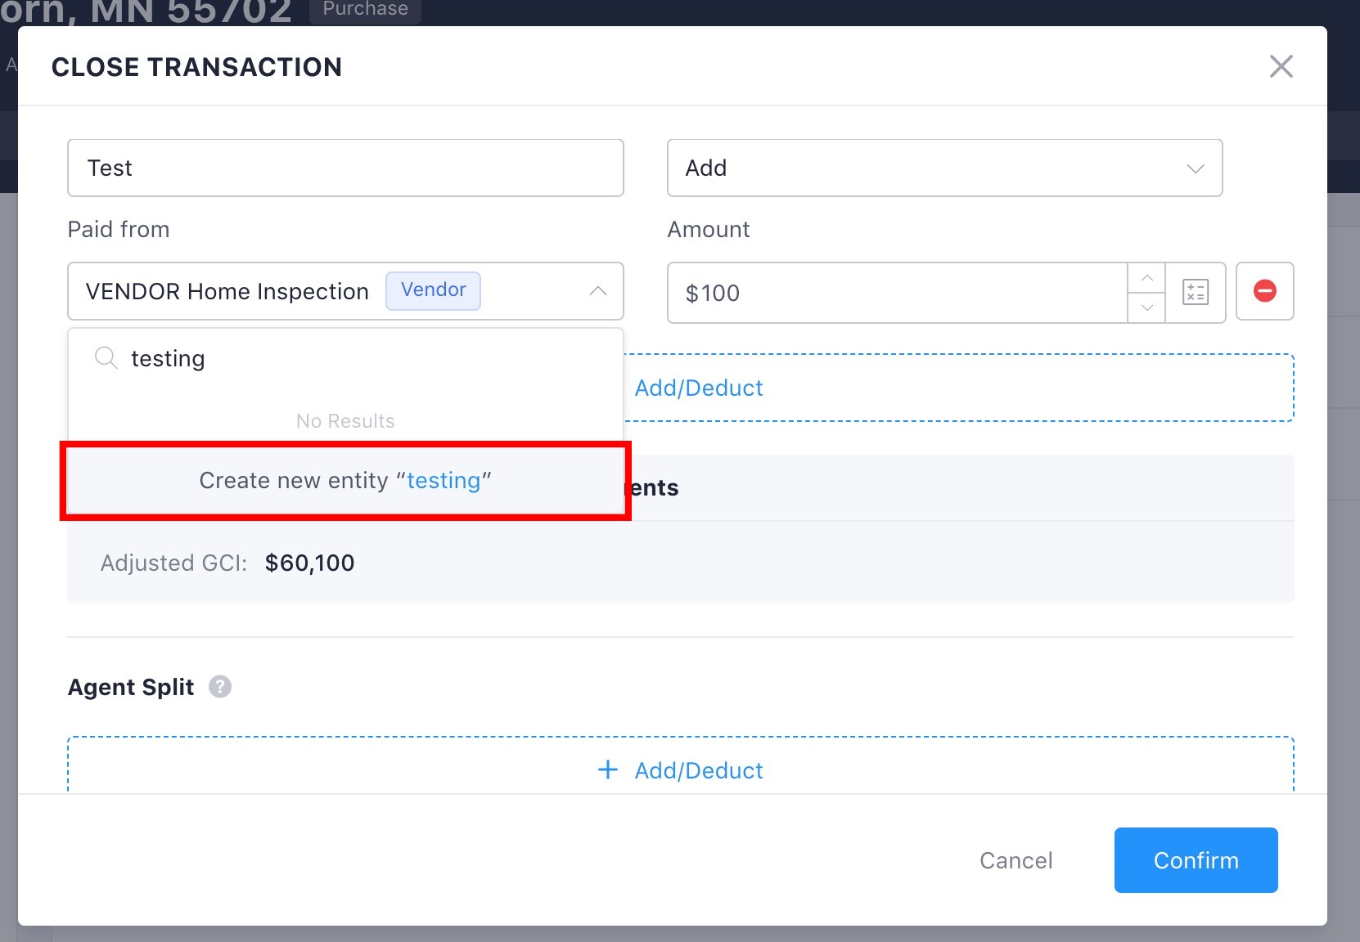Open the calculator icon next to the Amount field
Image resolution: width=1360 pixels, height=942 pixels.
pos(1196,292)
